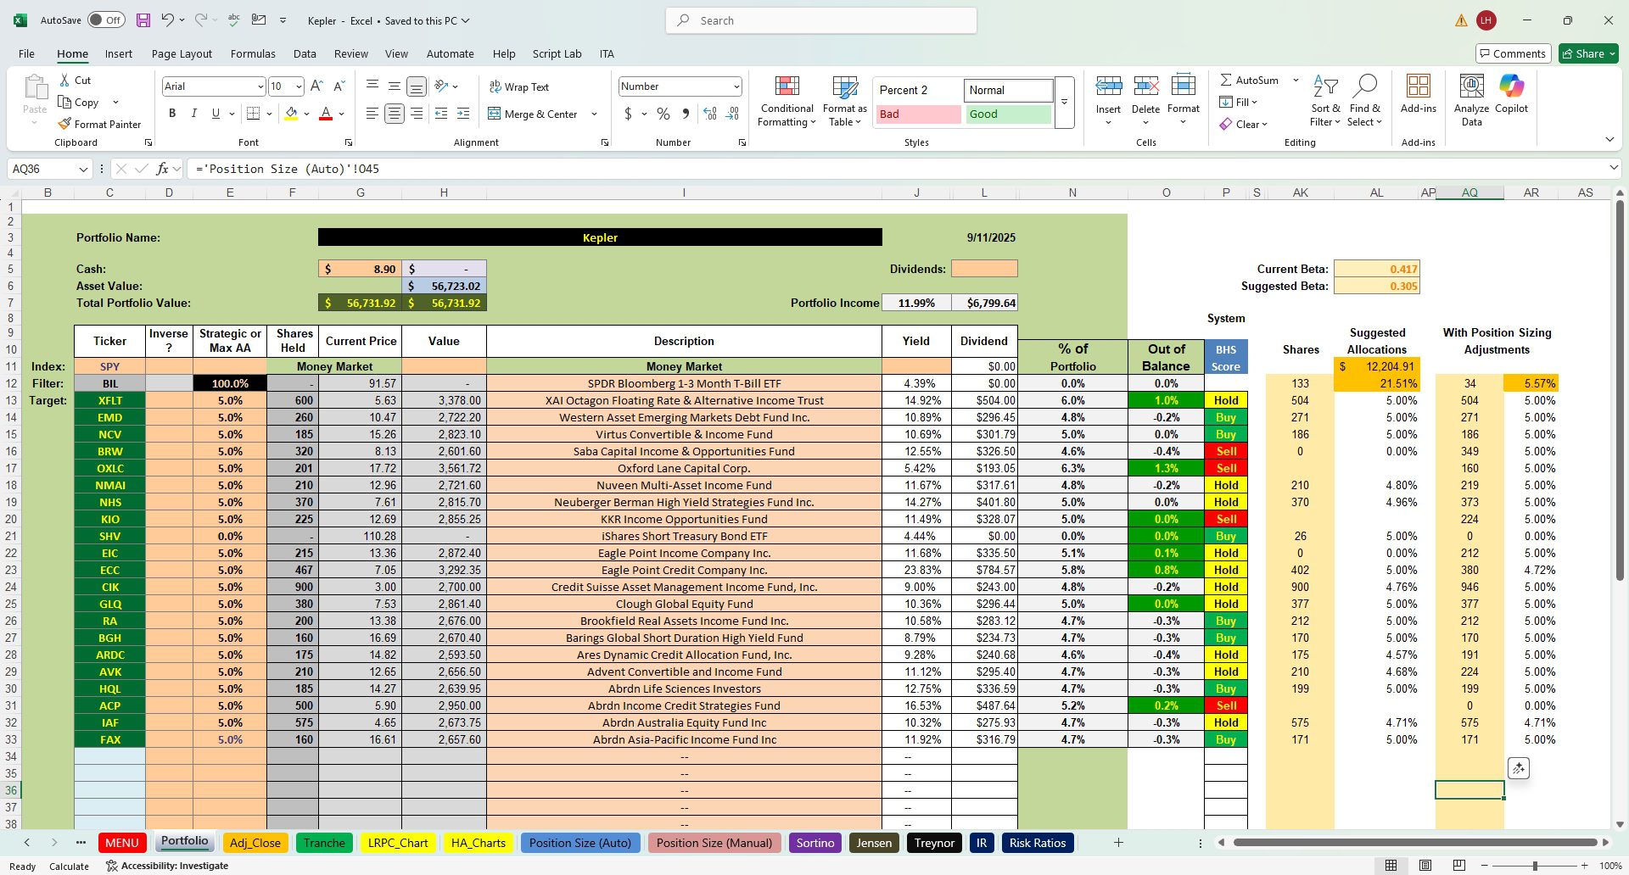1629x875 pixels.
Task: Open Sort & Filter options
Action: click(1324, 99)
